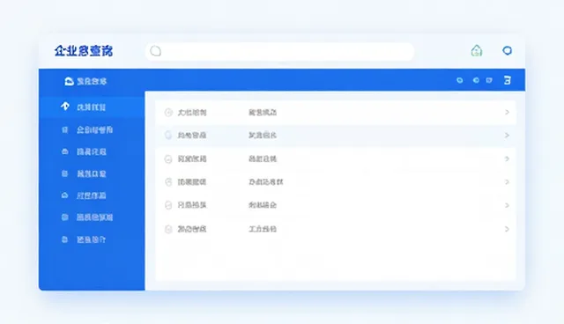564x324 pixels.
Task: Click the 企业 logo title in the header
Action: click(84, 51)
